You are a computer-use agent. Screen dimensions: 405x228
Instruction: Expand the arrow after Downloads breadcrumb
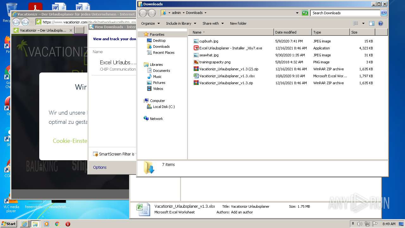point(205,13)
